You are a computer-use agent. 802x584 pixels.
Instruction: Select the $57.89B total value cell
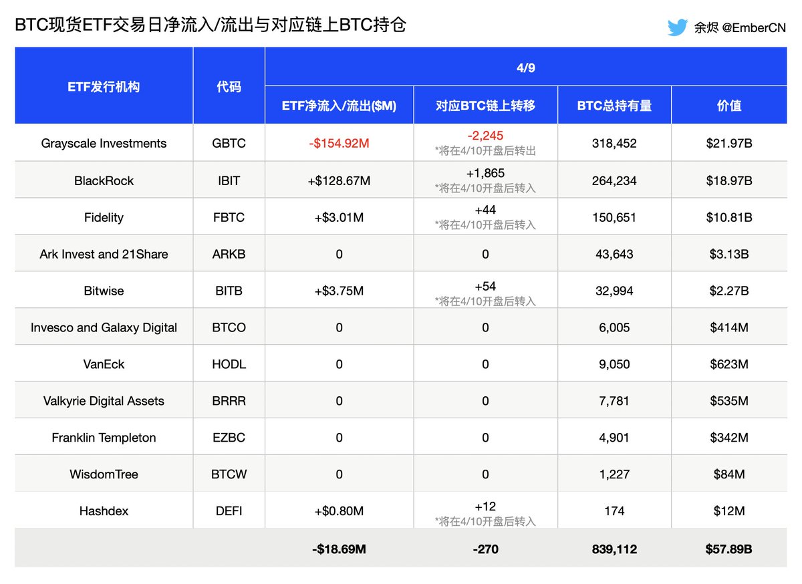pos(730,549)
